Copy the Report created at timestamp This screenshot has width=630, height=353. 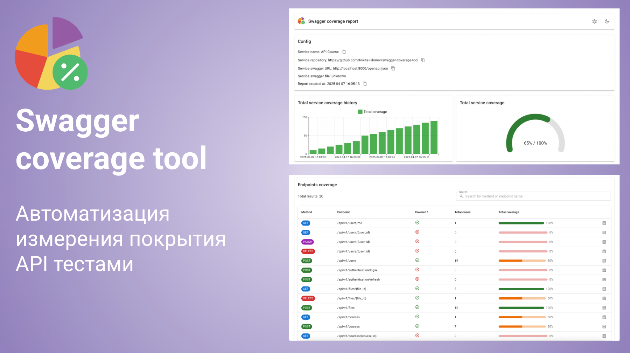pos(365,84)
